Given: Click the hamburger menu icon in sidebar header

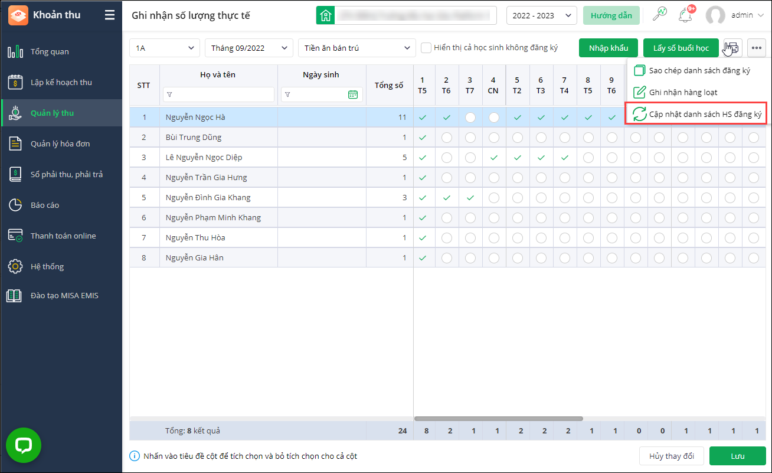Looking at the screenshot, I should 110,15.
